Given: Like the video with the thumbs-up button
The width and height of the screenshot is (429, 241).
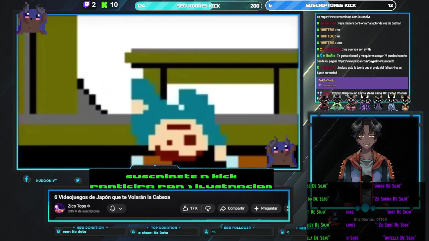Looking at the screenshot, I should (185, 208).
